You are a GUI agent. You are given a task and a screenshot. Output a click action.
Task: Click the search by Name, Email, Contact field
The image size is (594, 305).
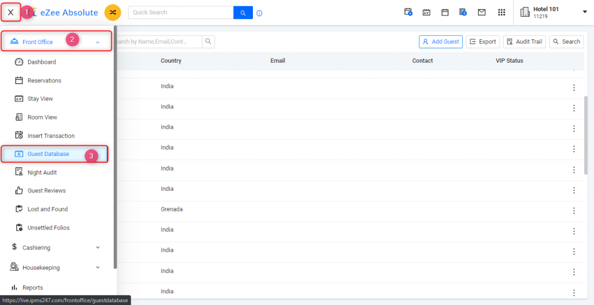coord(160,42)
